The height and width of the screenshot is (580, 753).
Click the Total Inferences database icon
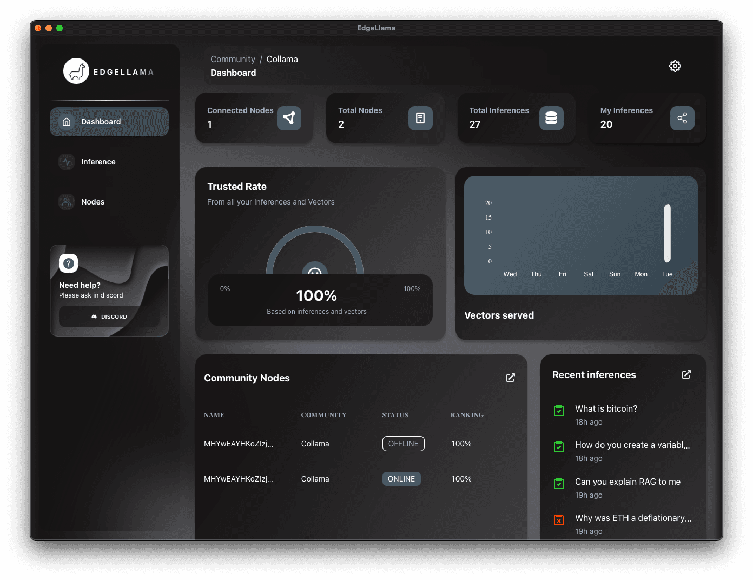(551, 118)
